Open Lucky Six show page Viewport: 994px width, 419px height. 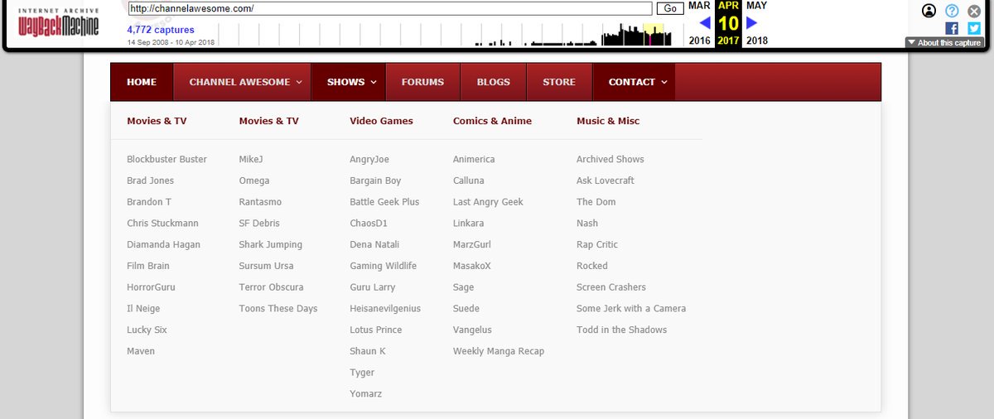click(x=147, y=330)
